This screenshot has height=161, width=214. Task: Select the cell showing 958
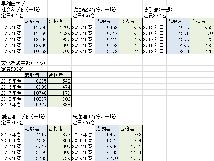click(x=131, y=33)
